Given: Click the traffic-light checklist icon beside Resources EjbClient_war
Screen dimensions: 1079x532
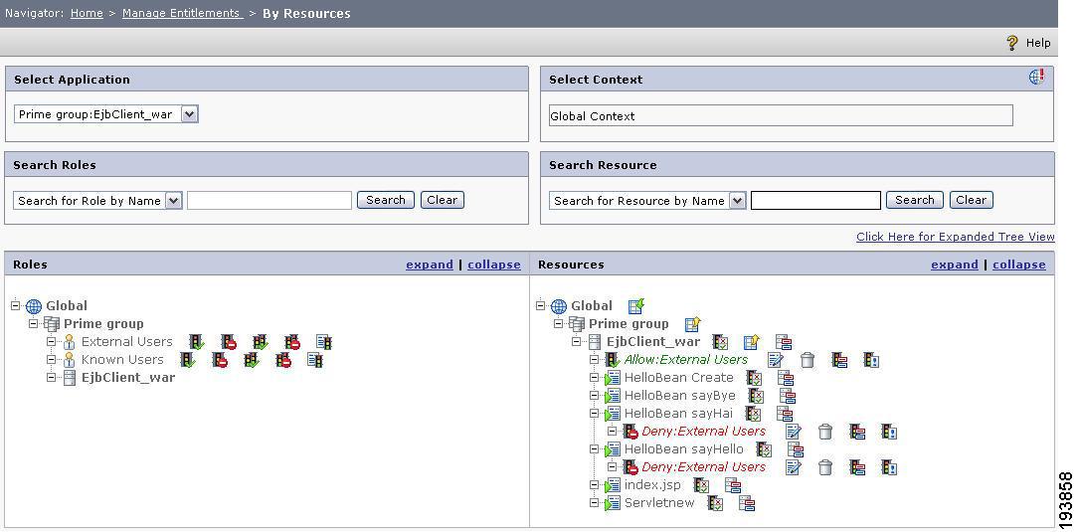Looking at the screenshot, I should (720, 342).
